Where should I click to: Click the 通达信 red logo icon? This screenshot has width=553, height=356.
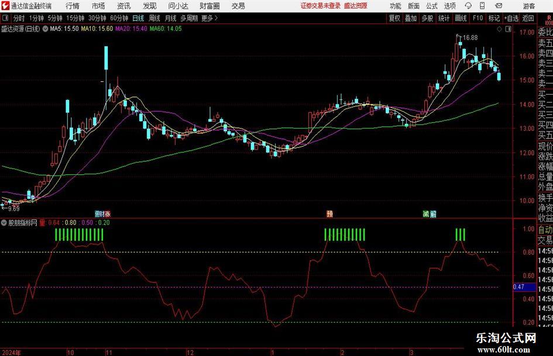6,6
